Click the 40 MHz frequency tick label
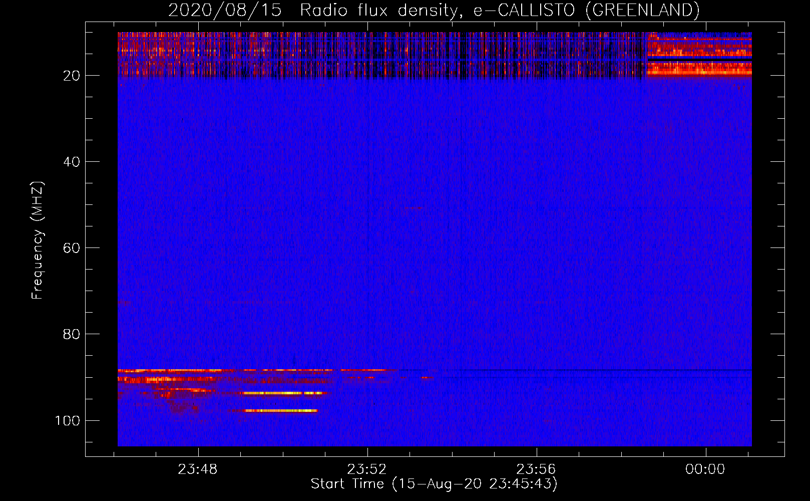 (x=72, y=162)
